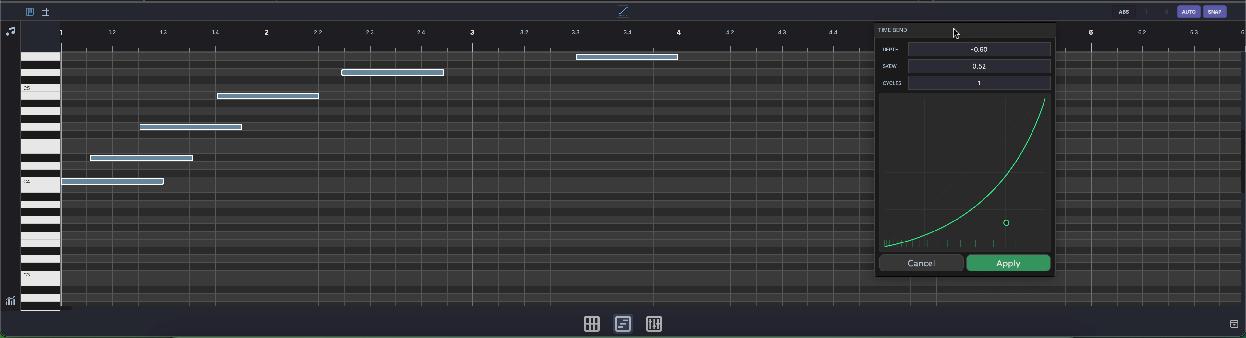1246x338 pixels.
Task: Select grid division 8 in the top bar
Action: [x=1166, y=12]
